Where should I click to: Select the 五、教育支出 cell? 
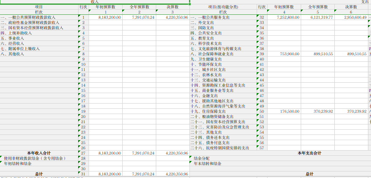click(223, 38)
